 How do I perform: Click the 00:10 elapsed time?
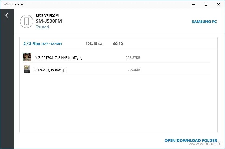coord(118,44)
